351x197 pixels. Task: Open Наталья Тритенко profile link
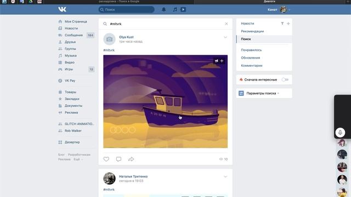click(x=133, y=176)
